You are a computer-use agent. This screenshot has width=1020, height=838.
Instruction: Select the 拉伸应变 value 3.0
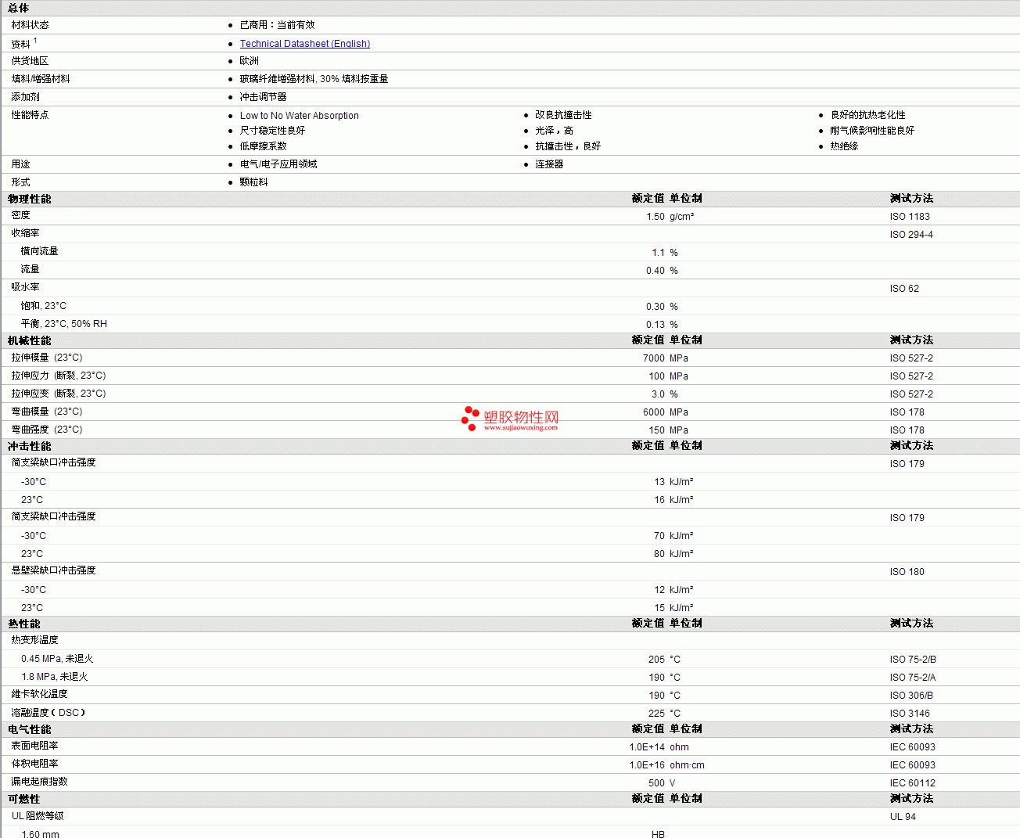658,394
